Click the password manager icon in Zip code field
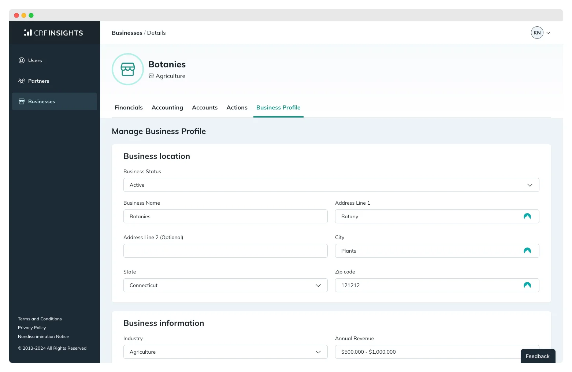572x372 pixels. point(527,285)
